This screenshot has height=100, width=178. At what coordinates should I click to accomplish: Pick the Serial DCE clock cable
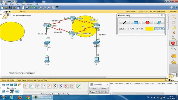point(67,86)
